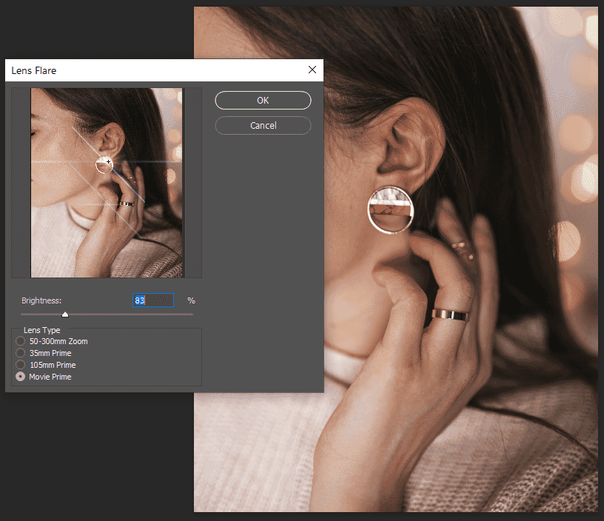This screenshot has height=521, width=604.
Task: Click the Lens Type group label
Action: [x=42, y=330]
